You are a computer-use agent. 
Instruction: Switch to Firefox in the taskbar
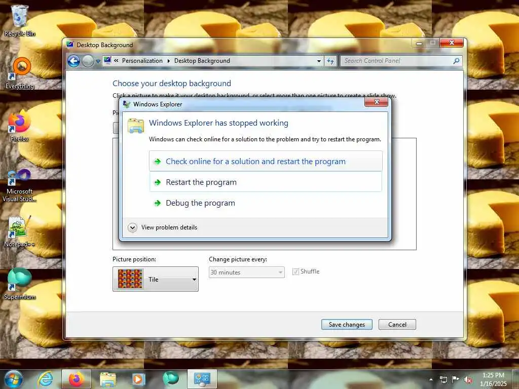click(x=76, y=379)
